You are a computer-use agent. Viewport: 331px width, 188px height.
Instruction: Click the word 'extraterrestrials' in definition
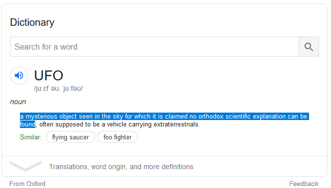tap(176, 125)
